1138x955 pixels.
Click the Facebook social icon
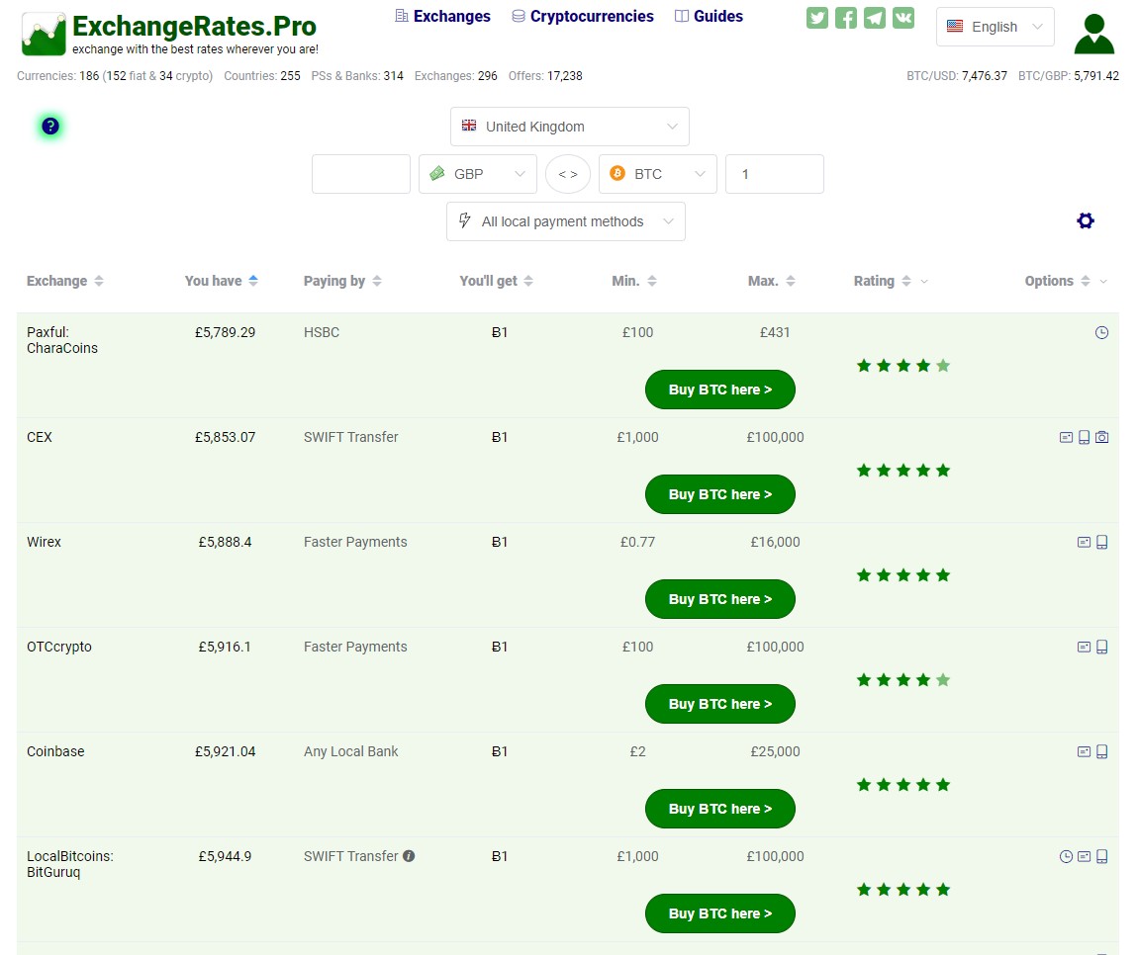[x=846, y=18]
